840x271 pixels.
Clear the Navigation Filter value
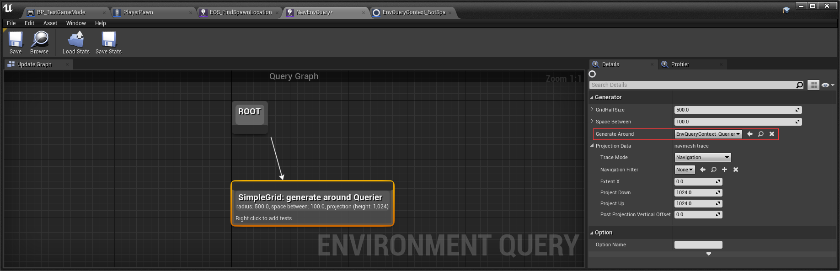click(736, 170)
